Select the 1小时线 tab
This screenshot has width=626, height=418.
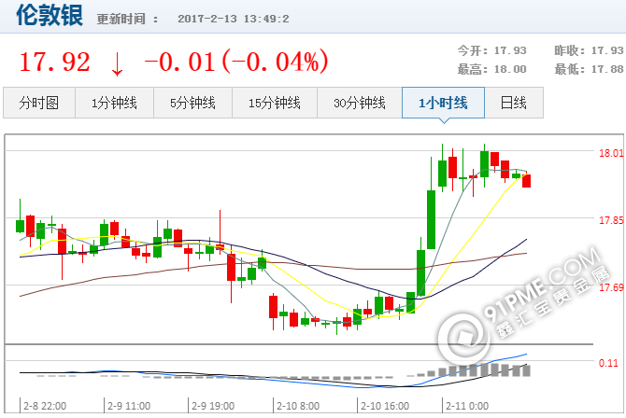point(443,103)
